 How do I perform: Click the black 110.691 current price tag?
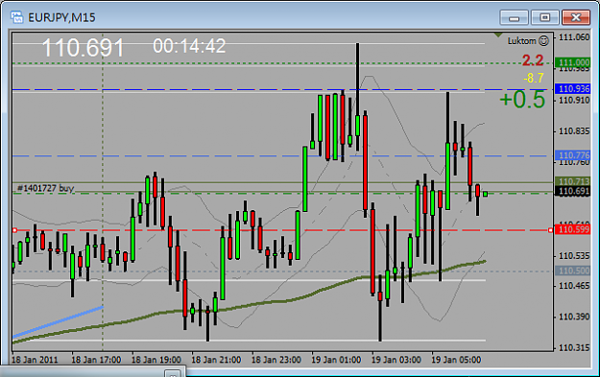[573, 191]
